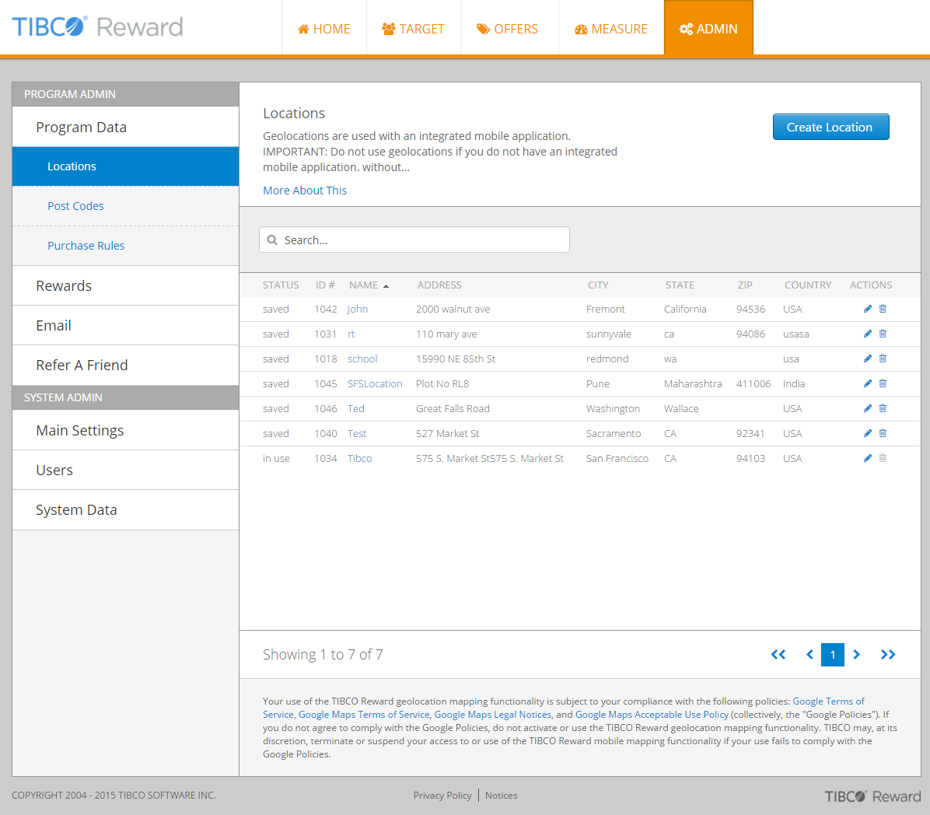
Task: Delete the school location with trash icon
Action: pyautogui.click(x=883, y=359)
